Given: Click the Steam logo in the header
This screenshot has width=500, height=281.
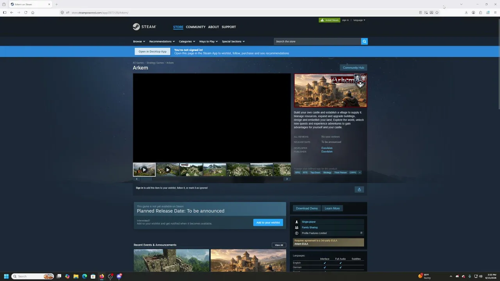Looking at the screenshot, I should [144, 27].
